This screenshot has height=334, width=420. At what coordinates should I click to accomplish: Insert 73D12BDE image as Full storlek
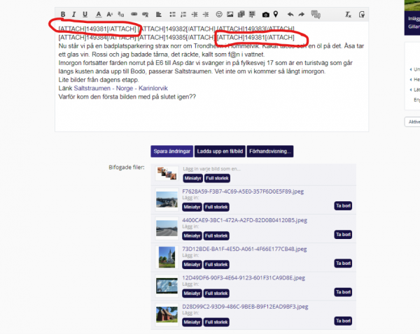tap(216, 265)
